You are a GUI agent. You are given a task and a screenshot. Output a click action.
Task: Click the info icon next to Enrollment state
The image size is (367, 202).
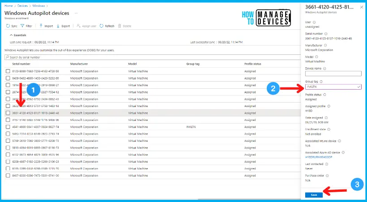329,129
